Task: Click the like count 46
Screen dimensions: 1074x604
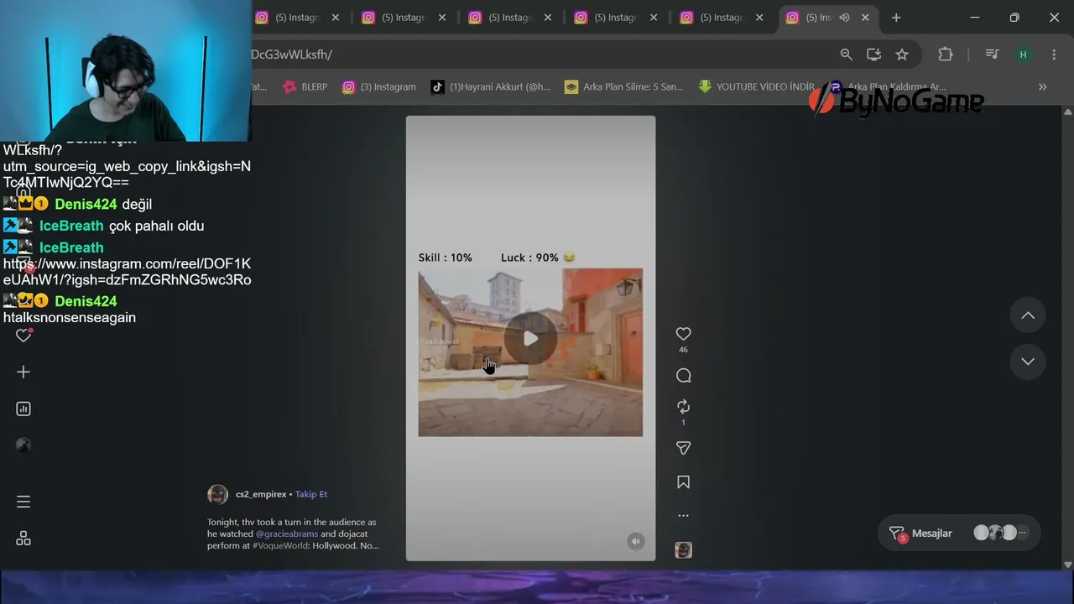Action: (683, 350)
